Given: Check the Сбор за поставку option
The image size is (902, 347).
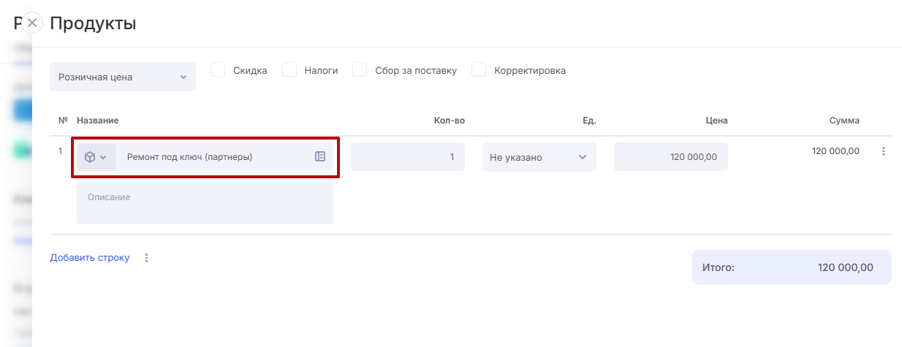Looking at the screenshot, I should 360,70.
